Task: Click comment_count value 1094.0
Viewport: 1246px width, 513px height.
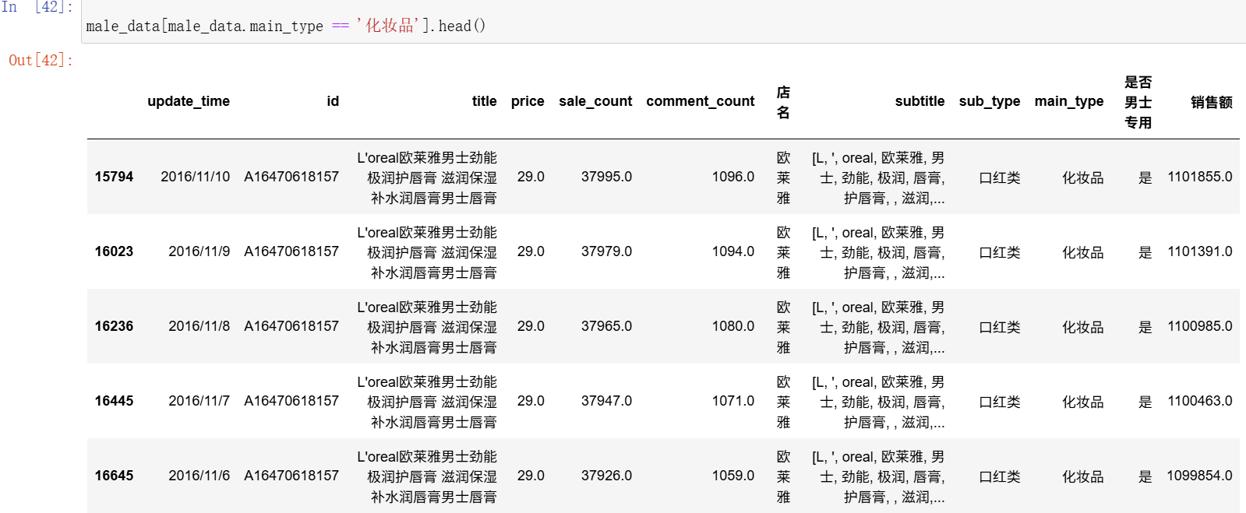Action: click(x=733, y=251)
